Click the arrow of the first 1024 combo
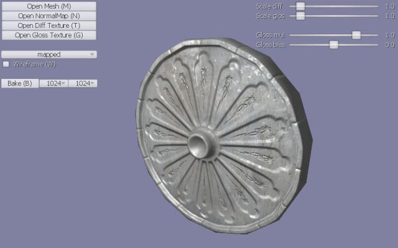398x248 pixels. coord(63,83)
